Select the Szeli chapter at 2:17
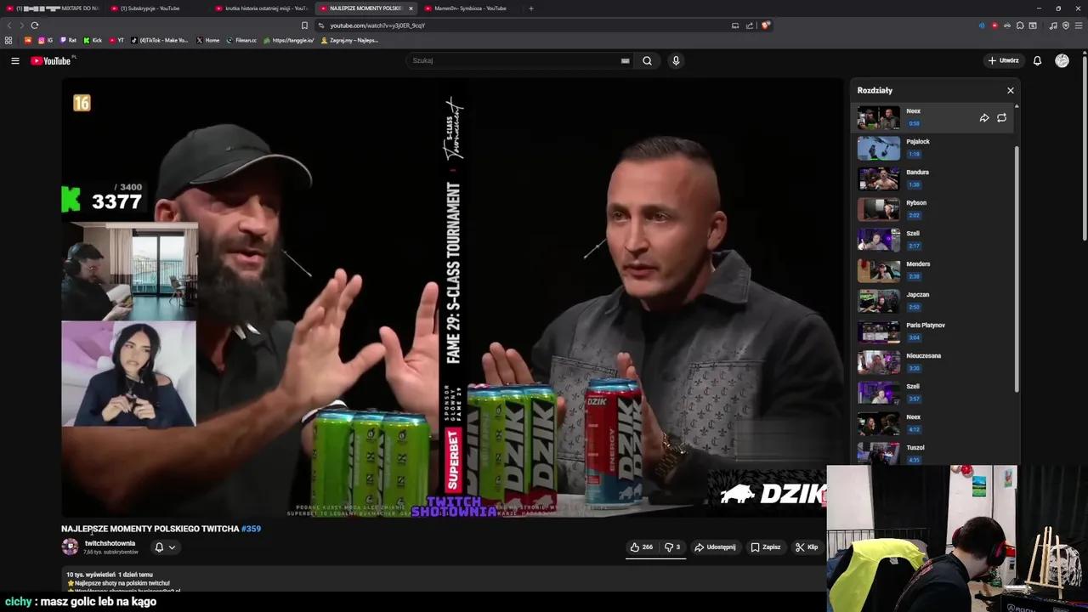This screenshot has height=612, width=1088. point(933,240)
